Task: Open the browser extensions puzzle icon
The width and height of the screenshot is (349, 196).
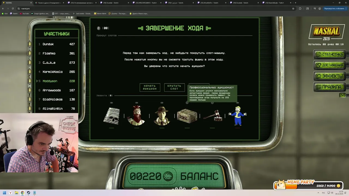Action: click(x=300, y=8)
